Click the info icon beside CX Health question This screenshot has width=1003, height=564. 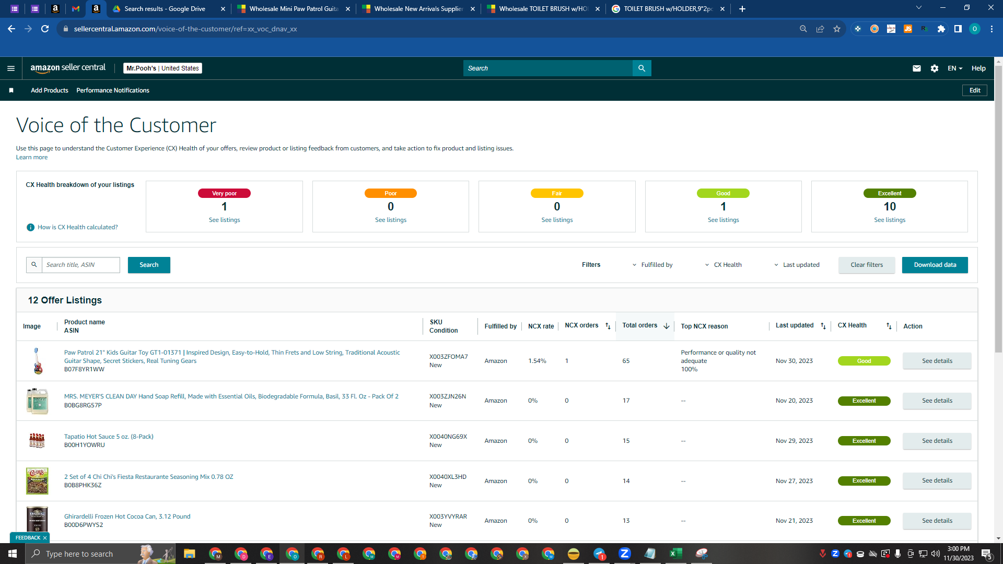point(30,227)
